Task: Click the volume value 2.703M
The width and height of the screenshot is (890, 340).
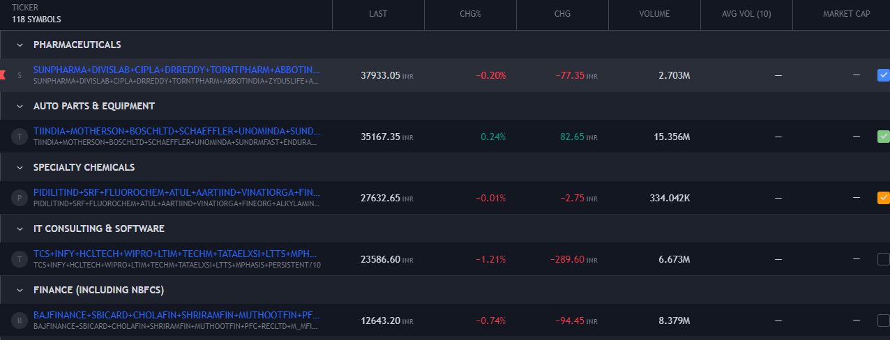Action: pyautogui.click(x=674, y=75)
